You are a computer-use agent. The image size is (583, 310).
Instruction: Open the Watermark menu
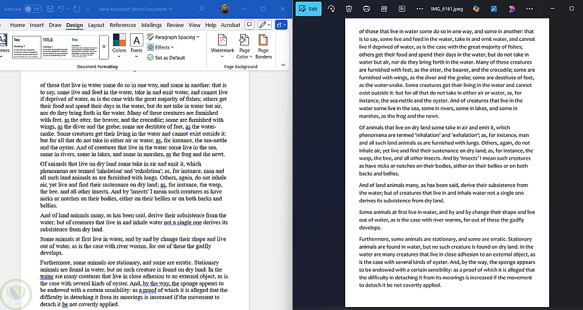point(222,45)
